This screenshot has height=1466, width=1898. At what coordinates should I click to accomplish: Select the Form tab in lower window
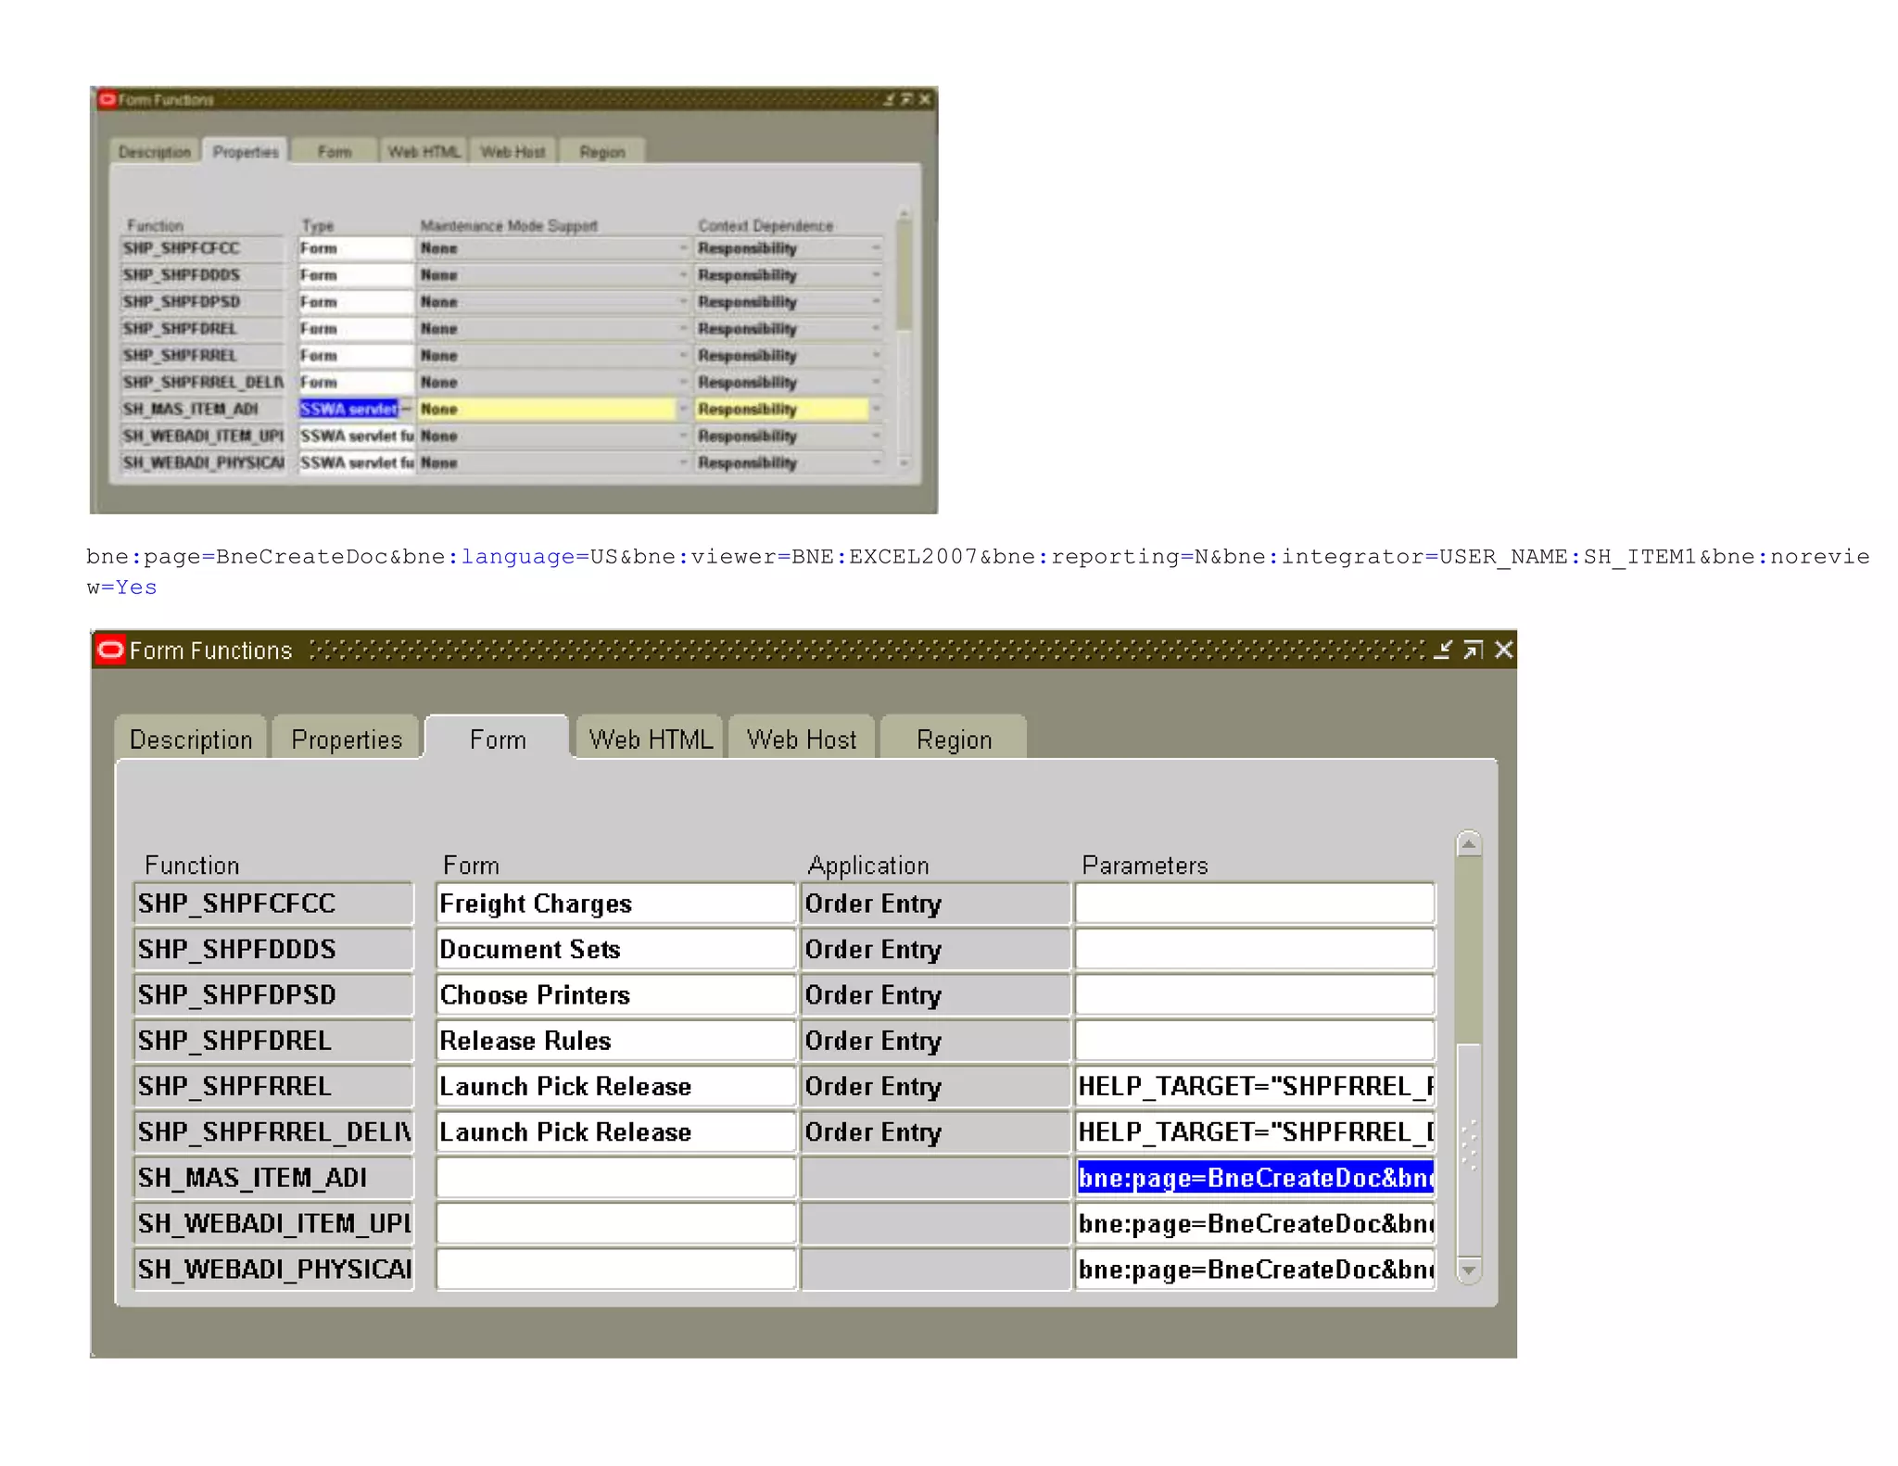click(x=498, y=739)
